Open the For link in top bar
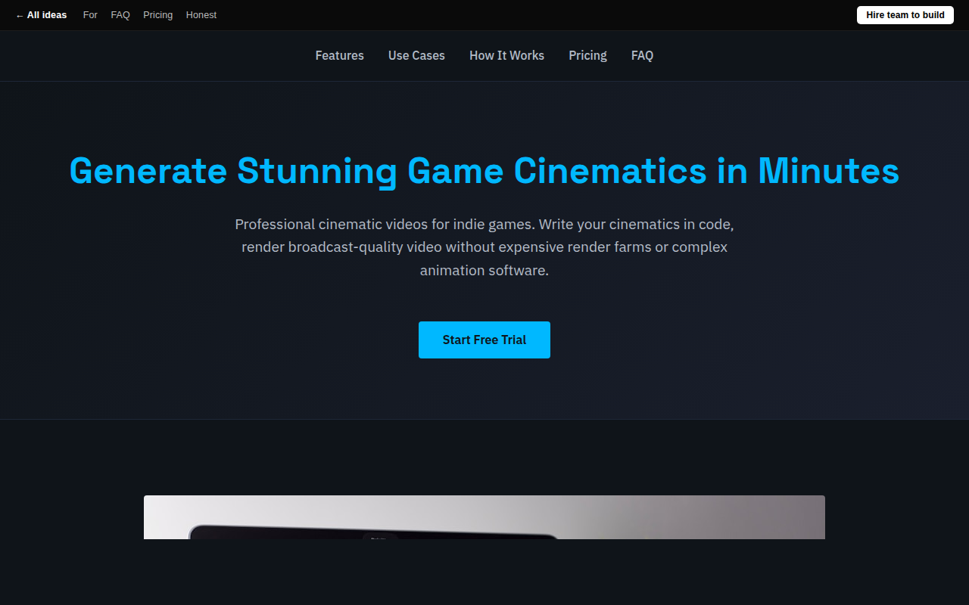The image size is (969, 605). [90, 15]
